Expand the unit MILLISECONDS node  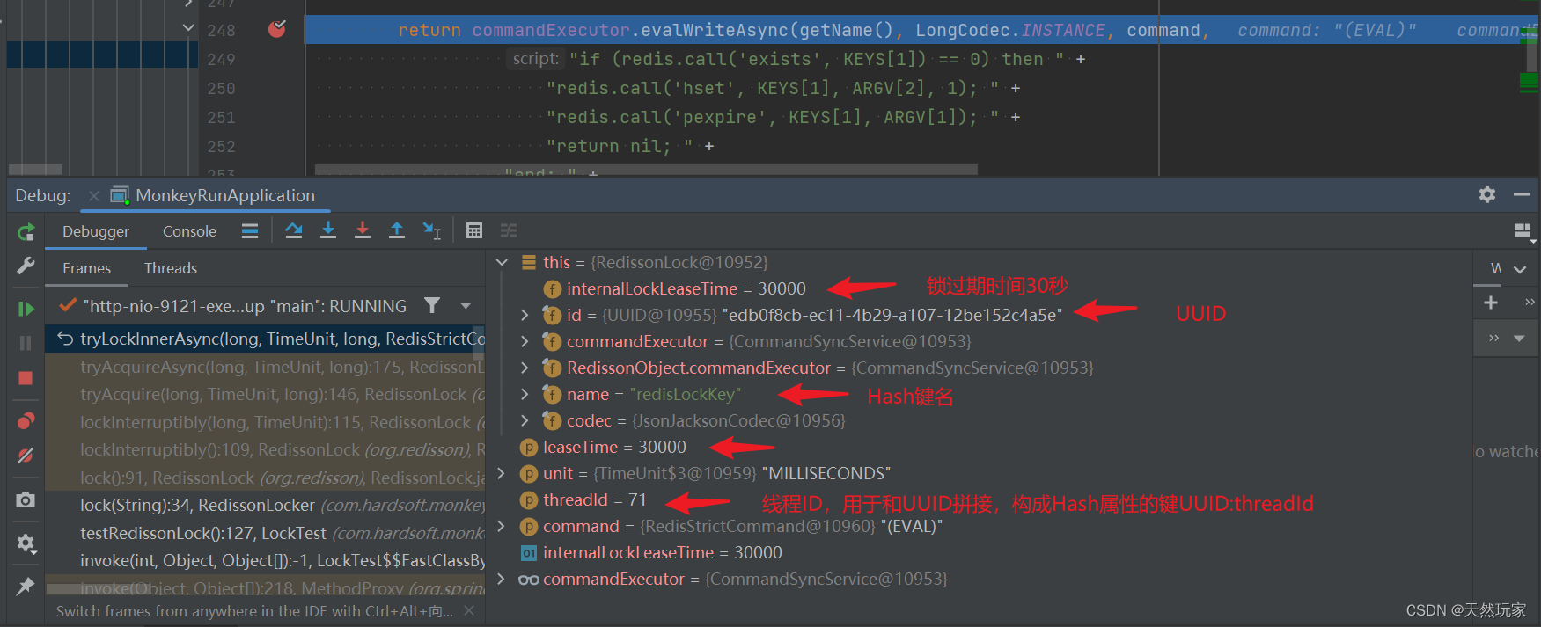click(x=502, y=473)
